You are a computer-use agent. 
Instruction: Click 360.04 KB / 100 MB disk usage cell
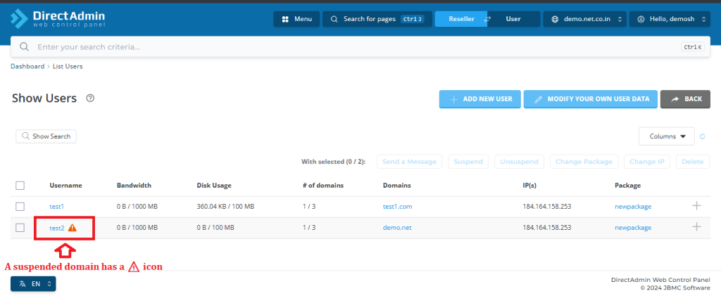coord(225,207)
